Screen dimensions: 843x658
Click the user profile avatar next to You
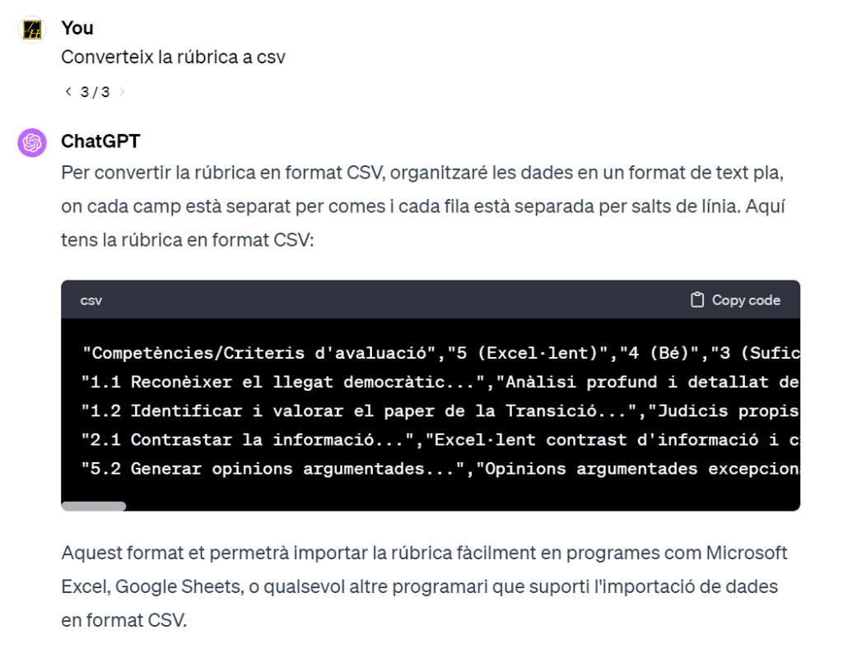tap(32, 30)
